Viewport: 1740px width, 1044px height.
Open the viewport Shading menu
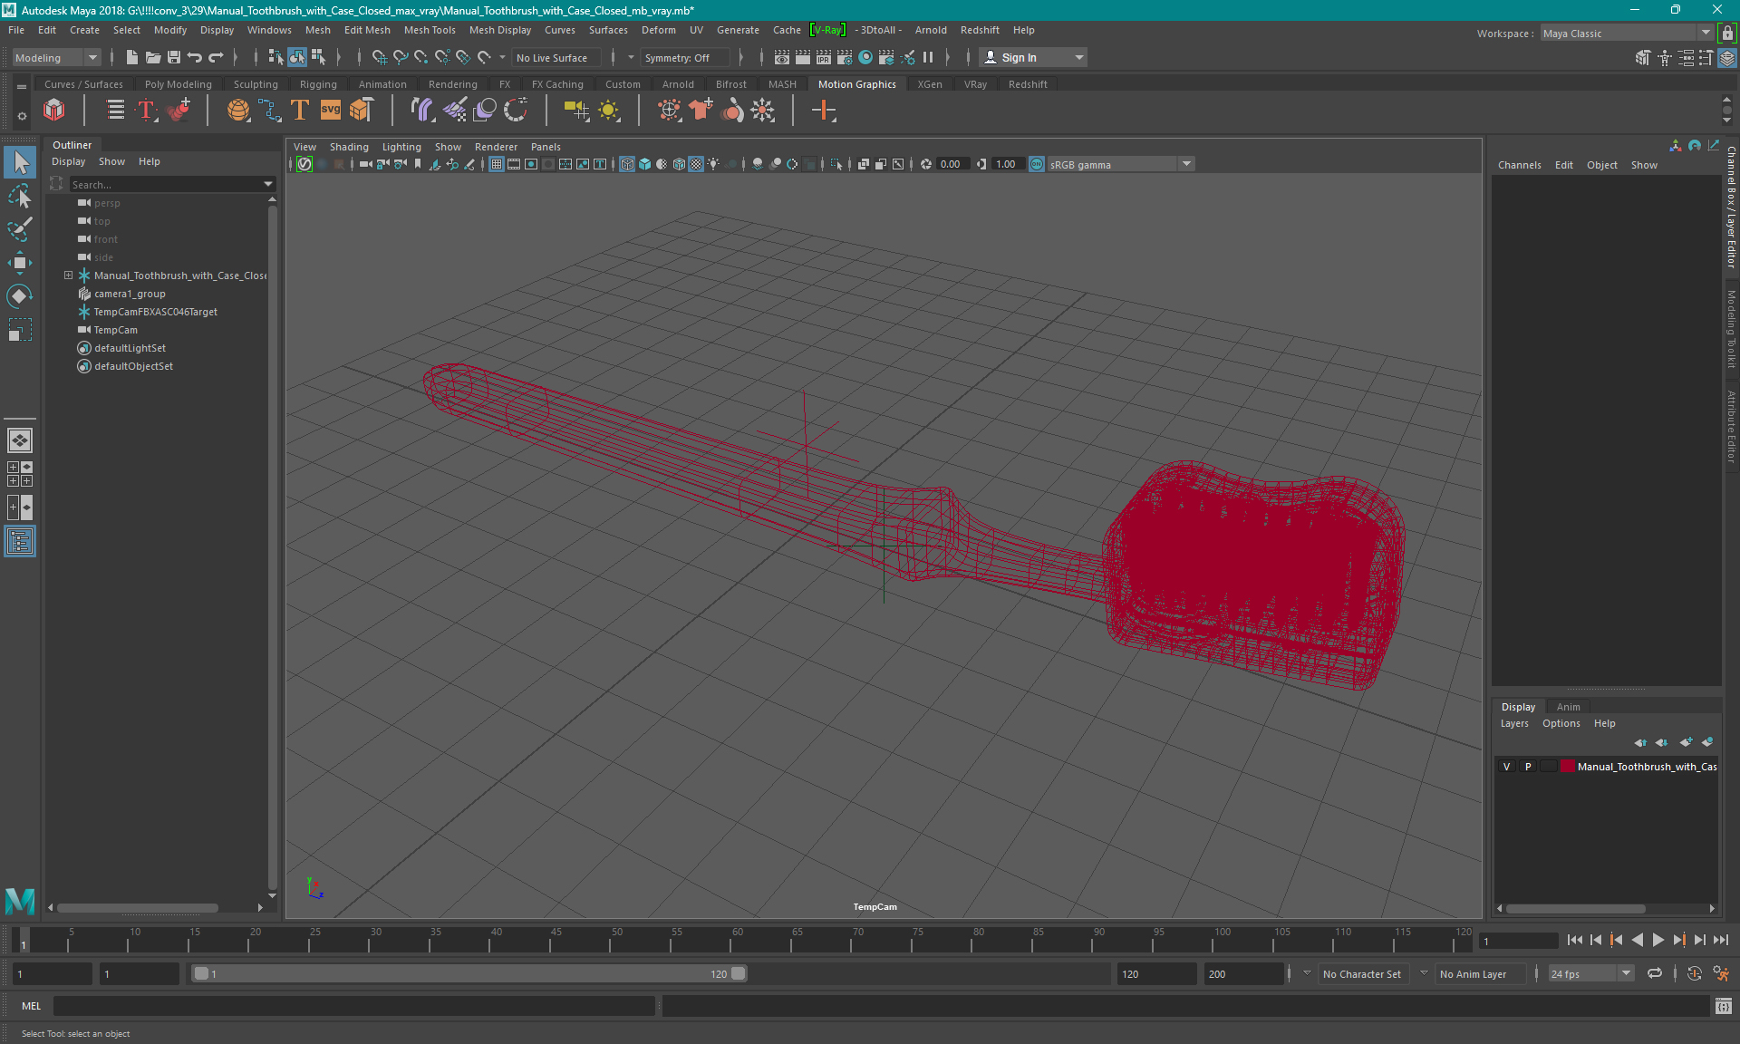[x=349, y=147]
